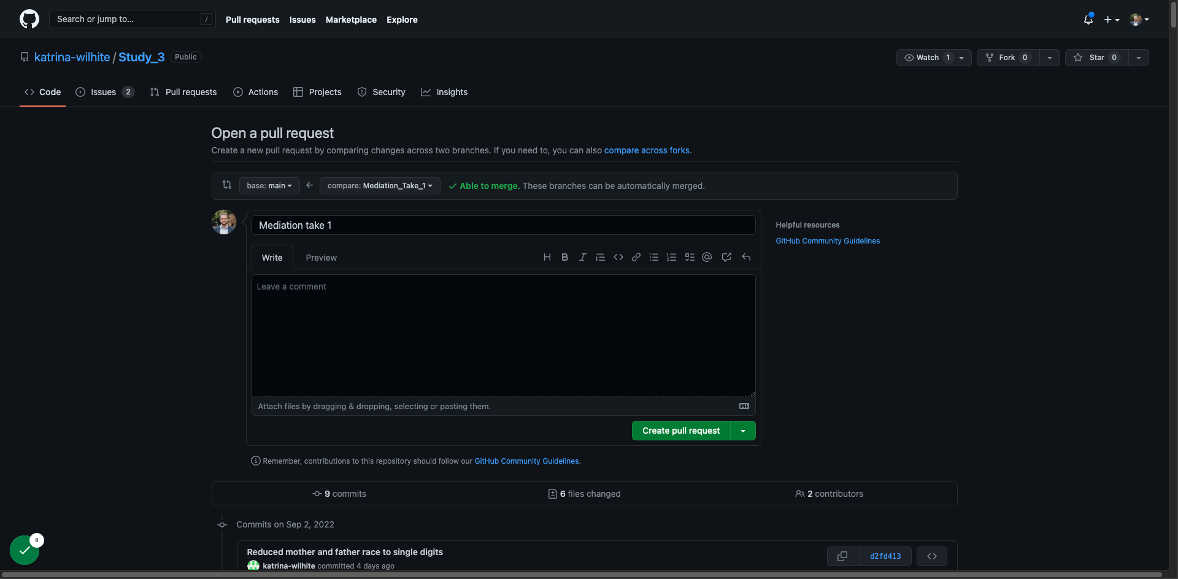
Task: Click Create pull request button
Action: (x=681, y=431)
